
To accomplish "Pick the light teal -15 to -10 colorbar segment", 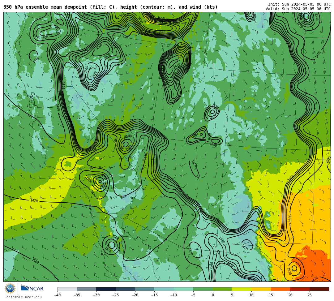I will click(164, 289).
